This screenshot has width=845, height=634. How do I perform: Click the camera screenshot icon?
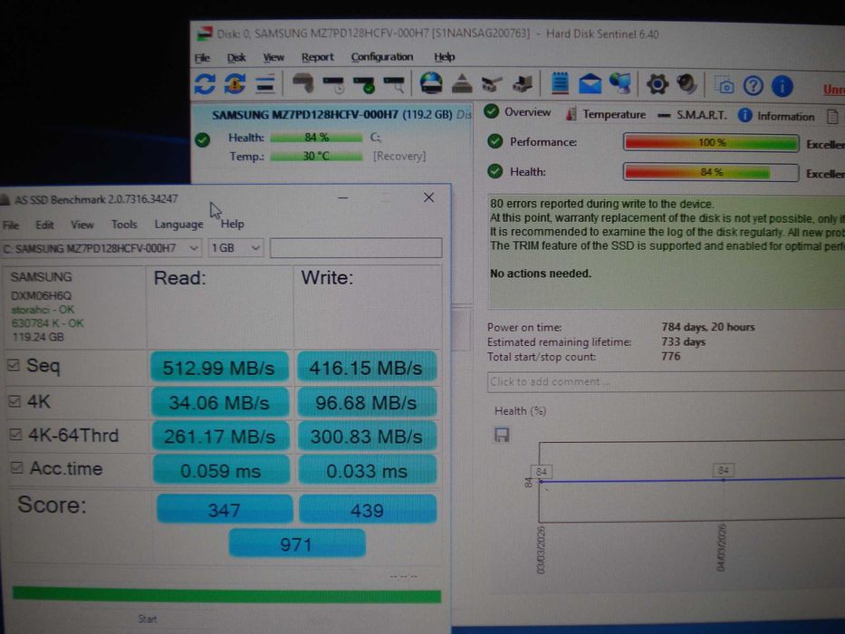click(725, 85)
